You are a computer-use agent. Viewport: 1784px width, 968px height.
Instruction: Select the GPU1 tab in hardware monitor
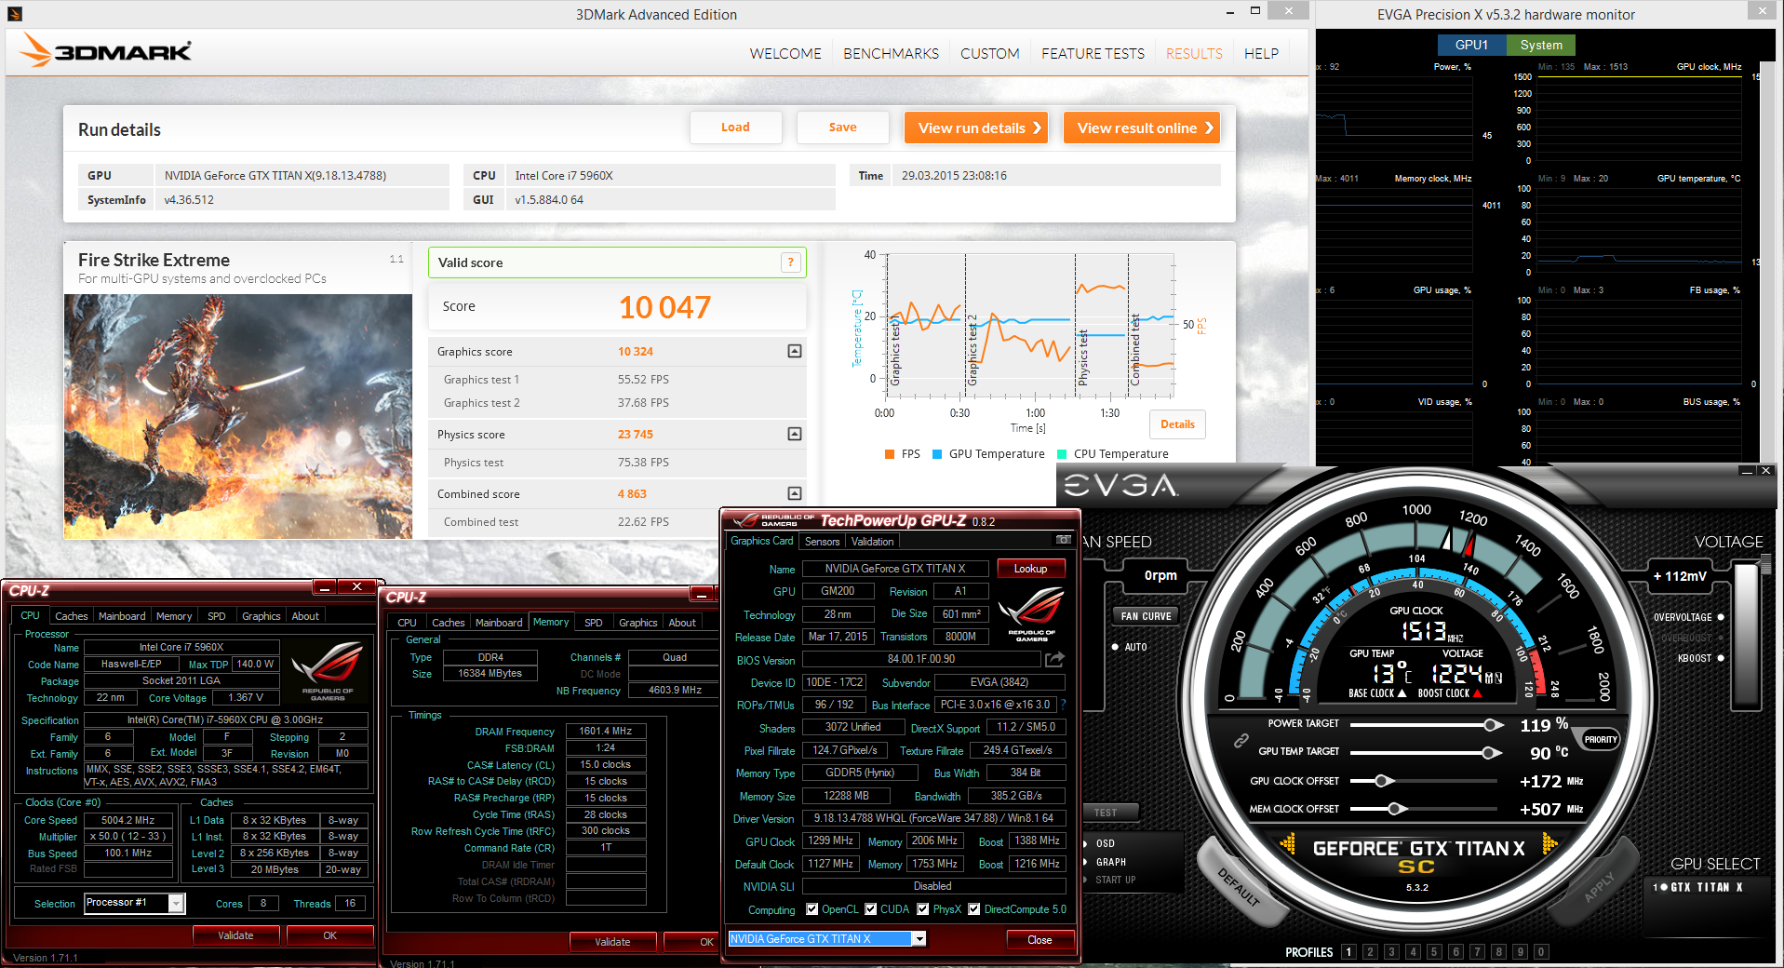[1471, 45]
